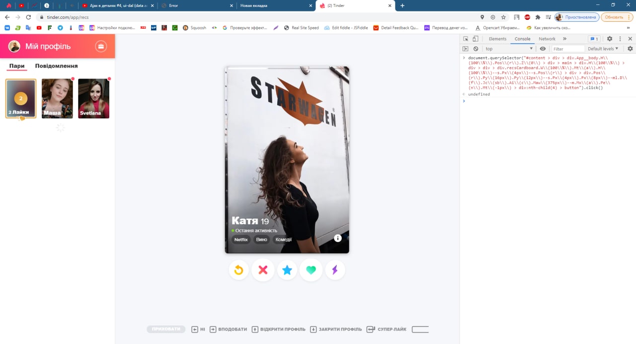Open DevTools three-dot customize menu
Screen dimensions: 636x344
[x=620, y=39]
